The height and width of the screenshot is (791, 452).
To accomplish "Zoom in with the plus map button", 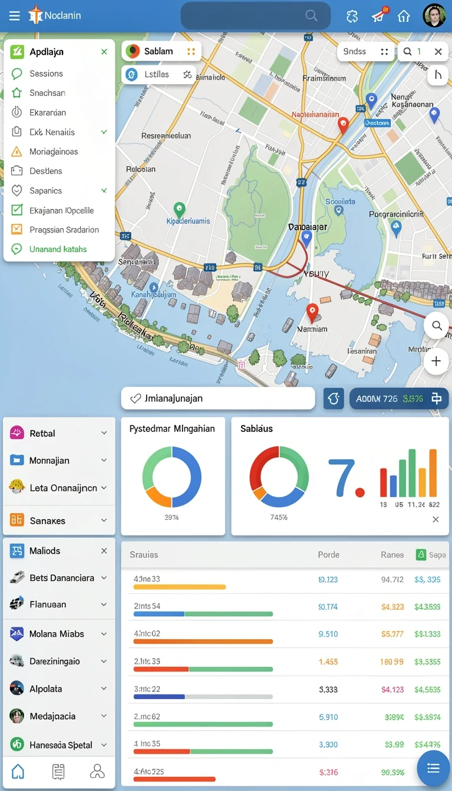I will (436, 361).
